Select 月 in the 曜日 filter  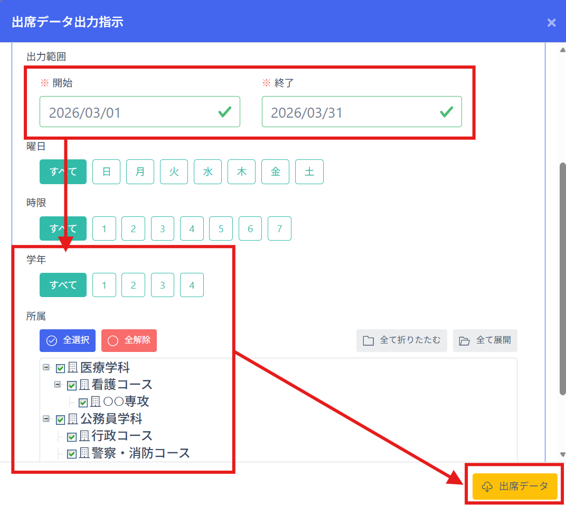point(140,171)
